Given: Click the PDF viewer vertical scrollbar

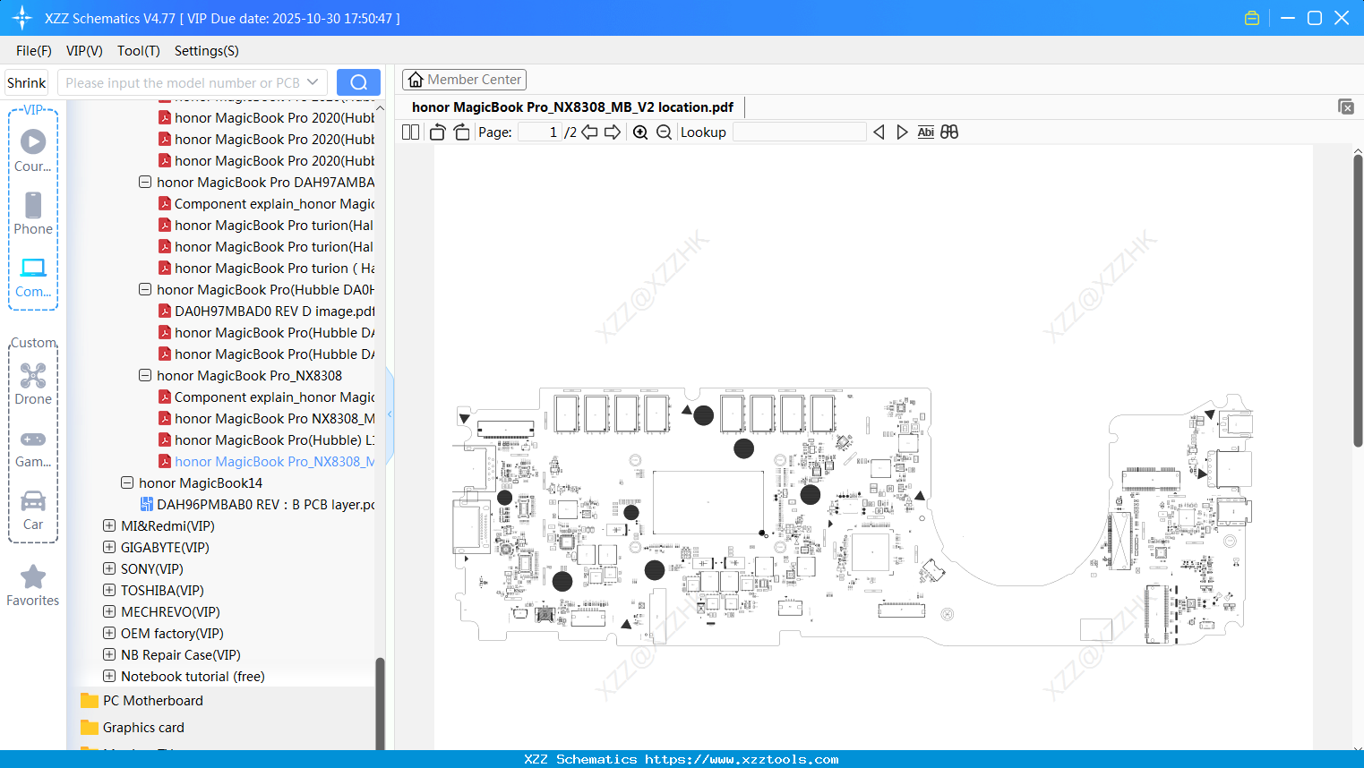Looking at the screenshot, I should point(1358,300).
